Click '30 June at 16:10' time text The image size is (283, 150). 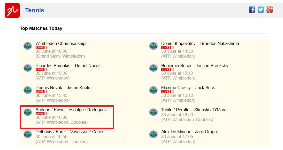[x=177, y=95]
